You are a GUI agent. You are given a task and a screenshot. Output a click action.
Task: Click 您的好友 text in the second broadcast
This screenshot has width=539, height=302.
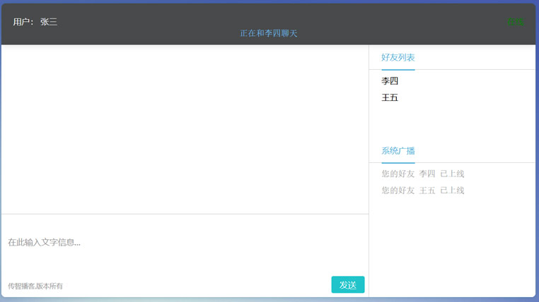point(398,191)
